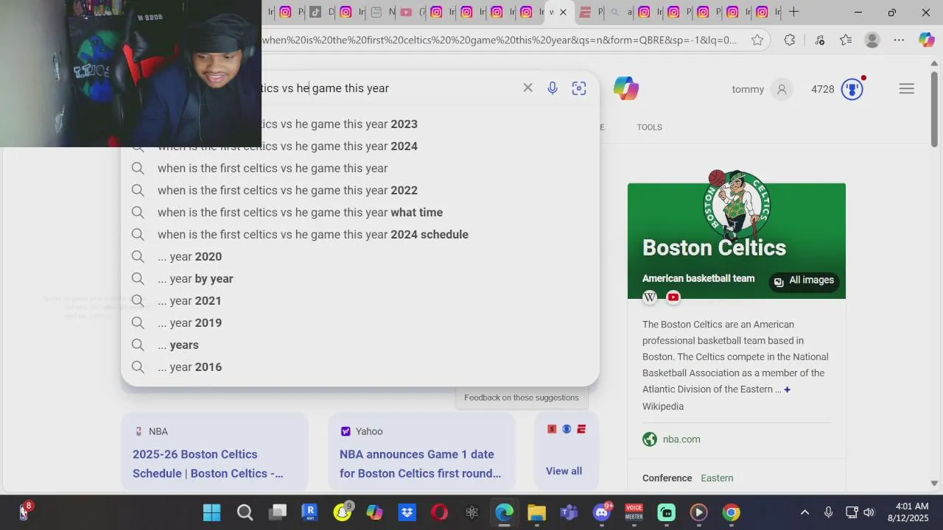The image size is (943, 530).
Task: Close the active search tab
Action: click(563, 12)
